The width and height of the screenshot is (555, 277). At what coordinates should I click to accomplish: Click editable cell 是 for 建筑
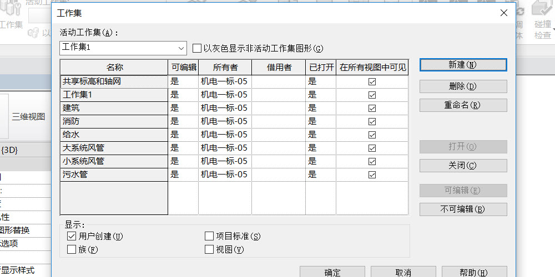(x=183, y=108)
